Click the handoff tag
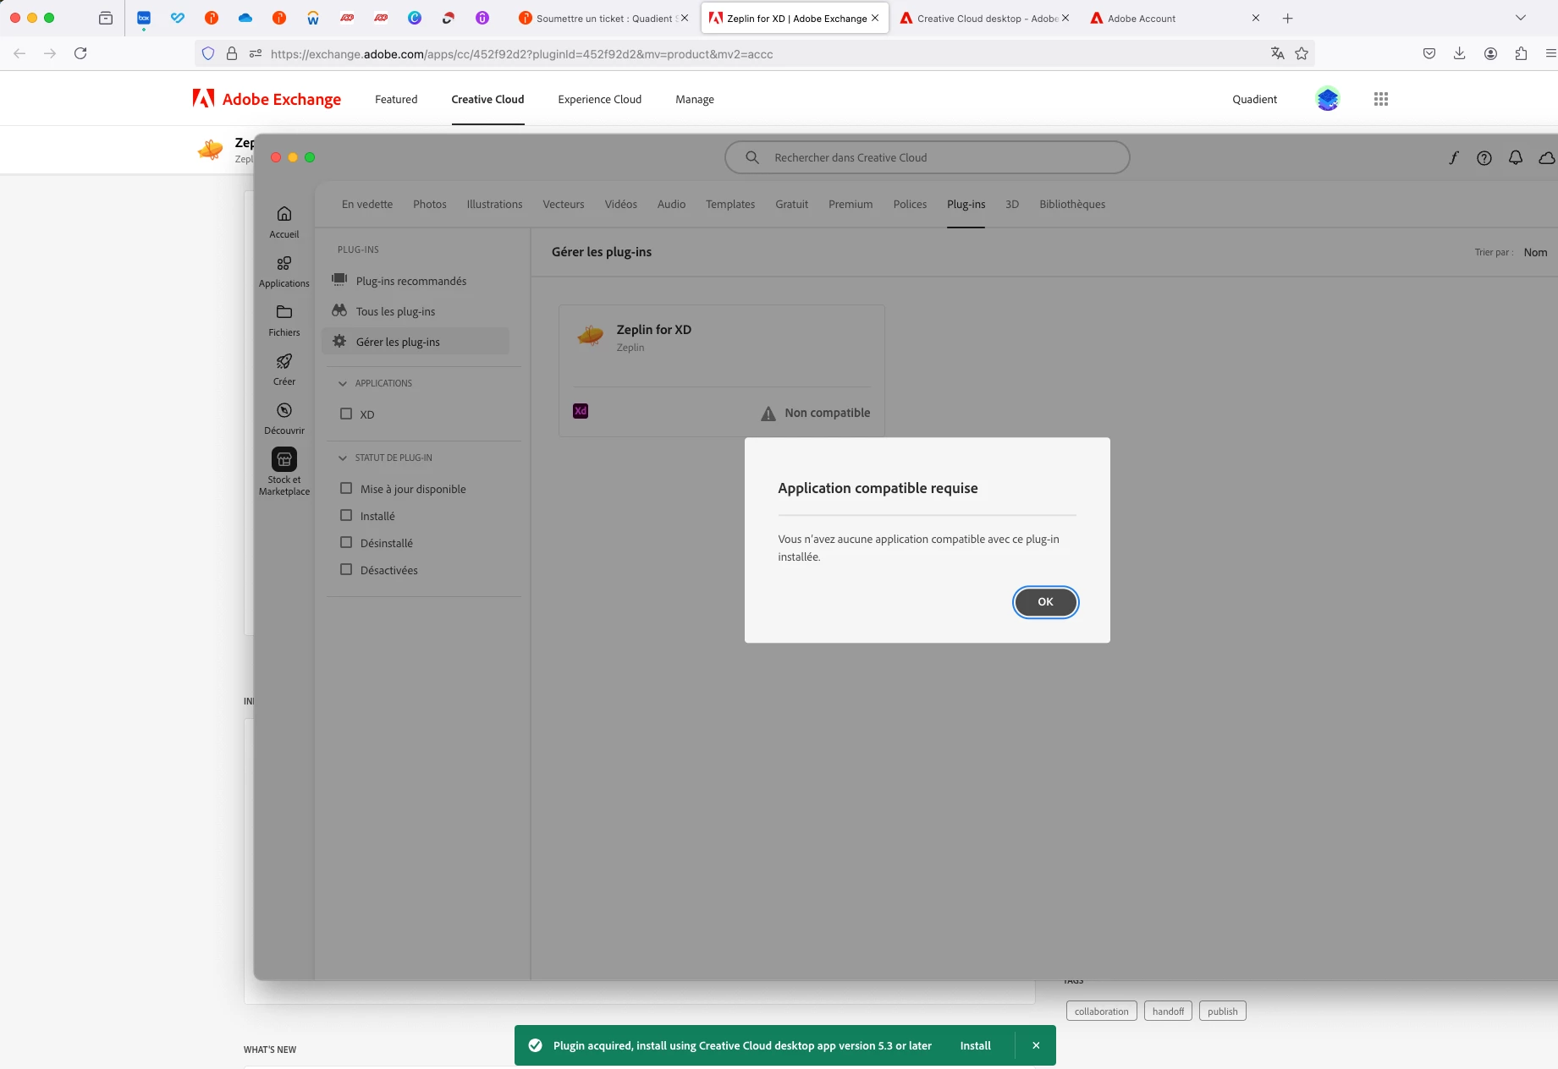The image size is (1558, 1069). pos(1168,1011)
